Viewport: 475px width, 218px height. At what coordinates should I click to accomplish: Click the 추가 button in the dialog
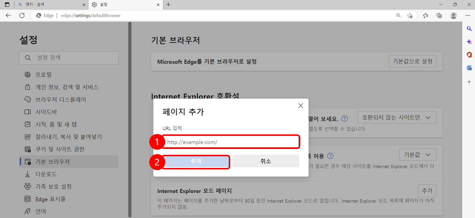196,161
